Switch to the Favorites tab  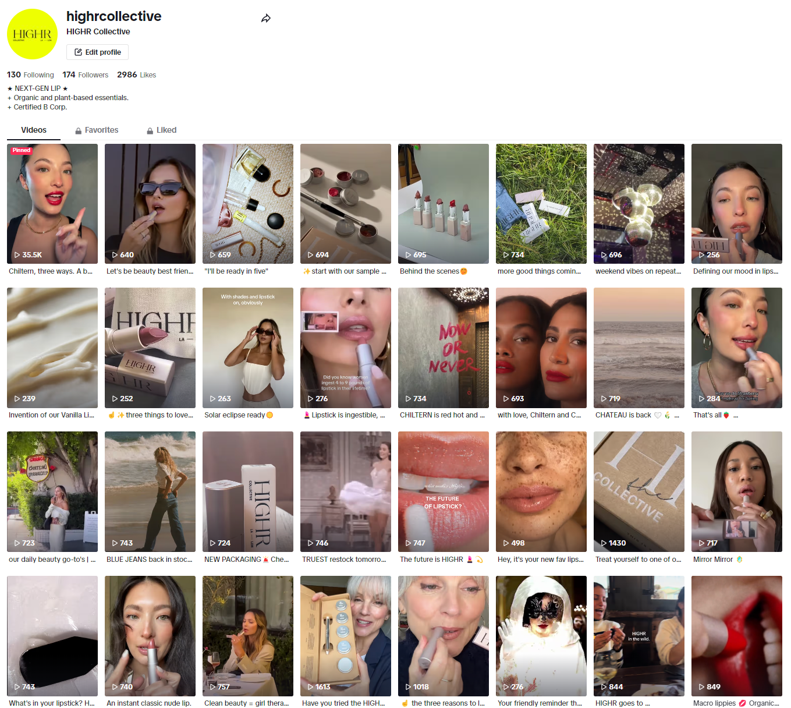click(97, 130)
